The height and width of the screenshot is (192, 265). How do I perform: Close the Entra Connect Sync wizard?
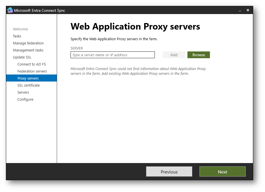[x=248, y=10]
